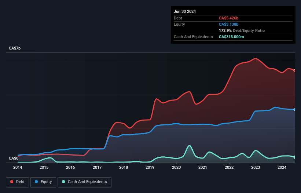The width and height of the screenshot is (301, 193).
Task: Click the blue Equity legend dot
Action: point(36,182)
